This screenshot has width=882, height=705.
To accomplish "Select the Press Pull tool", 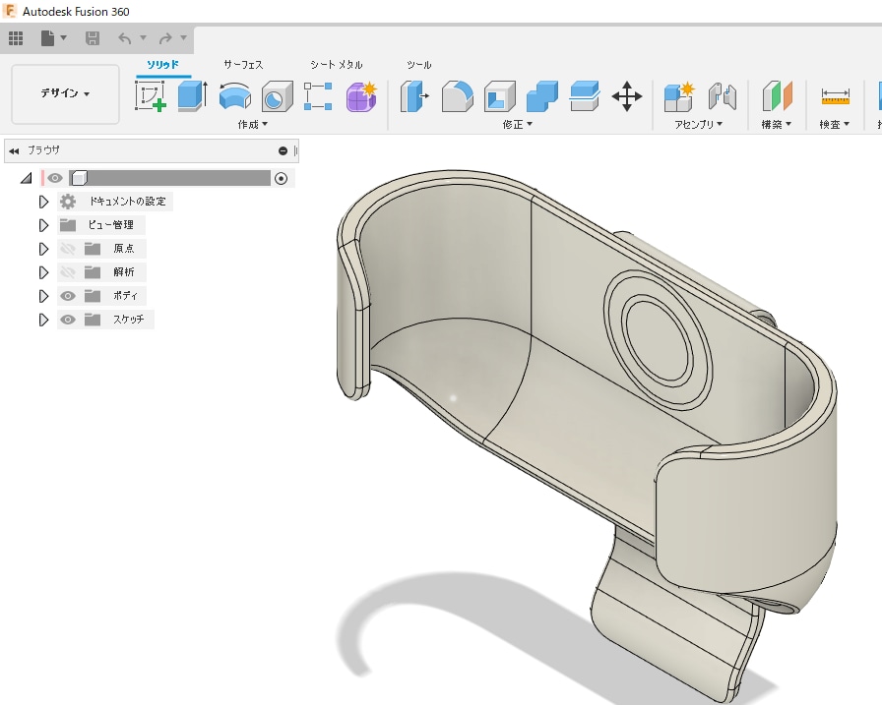I will 414,96.
